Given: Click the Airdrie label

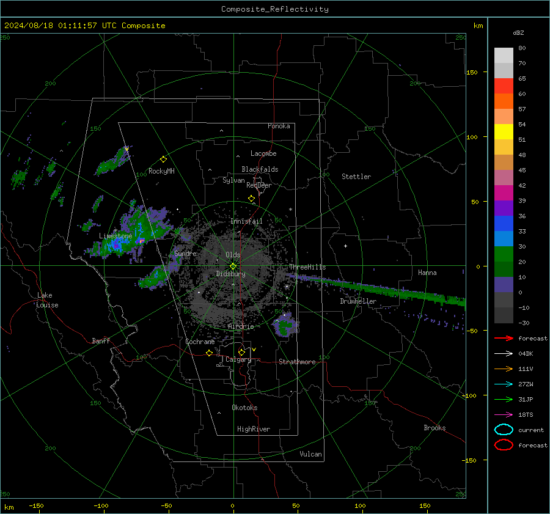Looking at the screenshot, I should (241, 326).
